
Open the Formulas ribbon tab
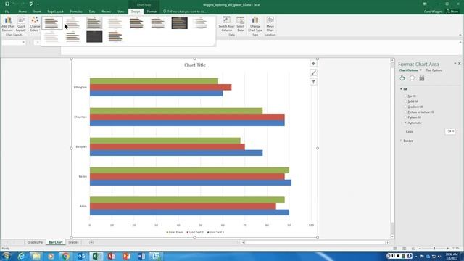click(76, 12)
